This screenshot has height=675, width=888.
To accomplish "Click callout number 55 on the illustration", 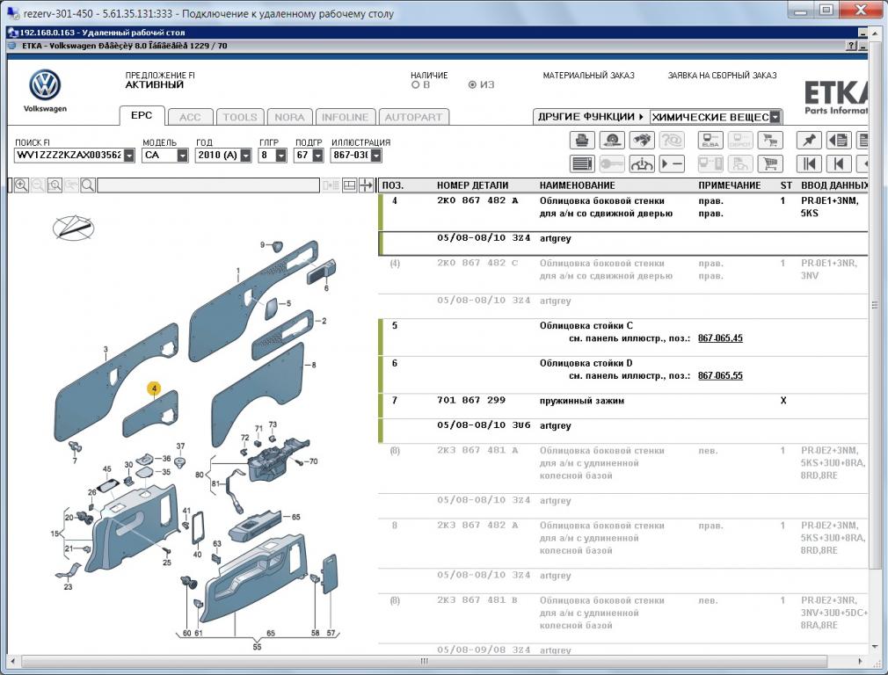I will pos(257,647).
